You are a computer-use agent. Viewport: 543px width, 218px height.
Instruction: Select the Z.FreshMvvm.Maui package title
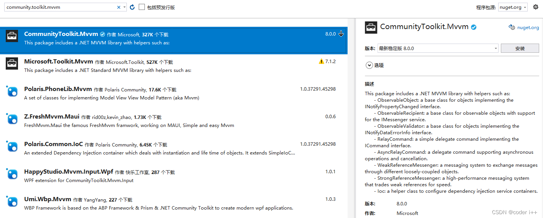click(x=52, y=117)
